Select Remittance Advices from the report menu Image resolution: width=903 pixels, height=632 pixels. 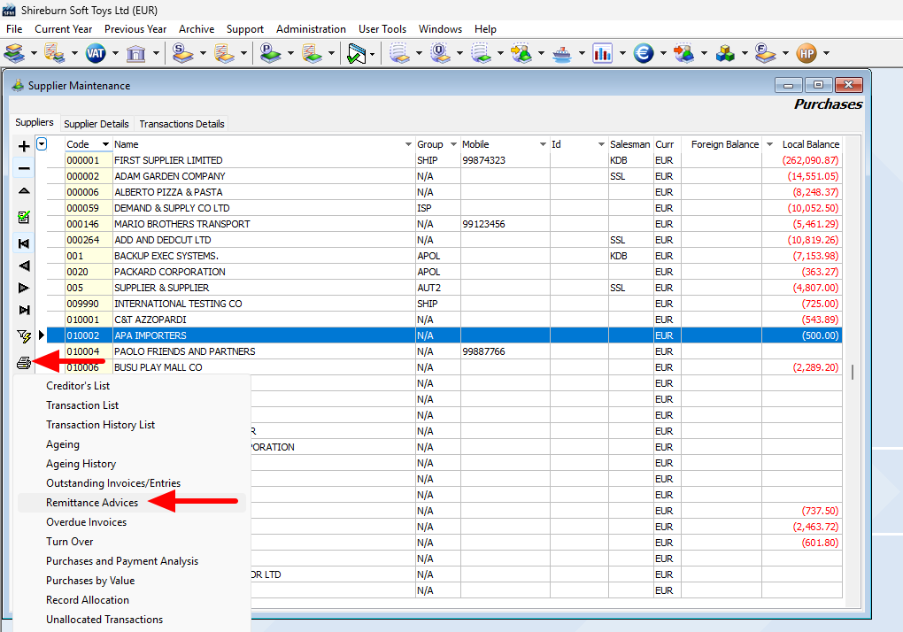pyautogui.click(x=92, y=503)
